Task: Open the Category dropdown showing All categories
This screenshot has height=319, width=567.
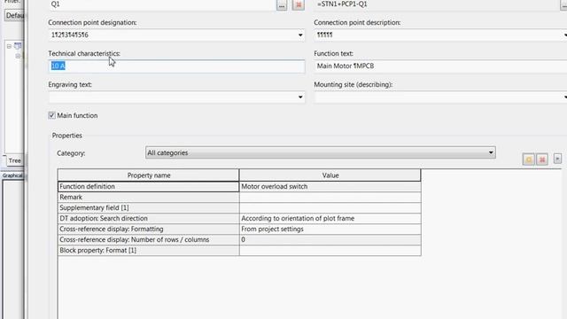Action: click(x=321, y=152)
